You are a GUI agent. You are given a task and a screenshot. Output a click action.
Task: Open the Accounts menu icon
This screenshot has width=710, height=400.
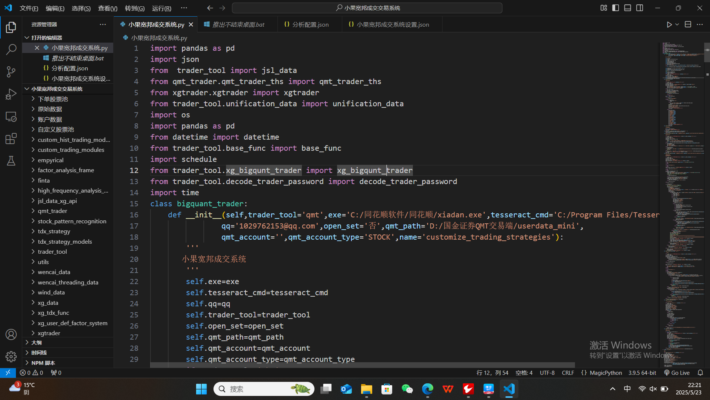click(x=11, y=334)
